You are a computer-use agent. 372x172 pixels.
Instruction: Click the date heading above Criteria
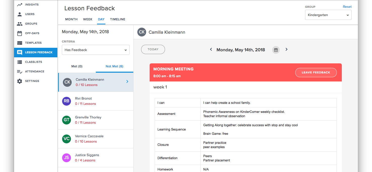85,32
